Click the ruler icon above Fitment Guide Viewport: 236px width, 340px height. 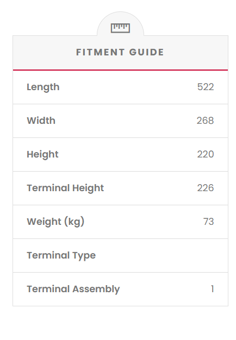(x=120, y=28)
